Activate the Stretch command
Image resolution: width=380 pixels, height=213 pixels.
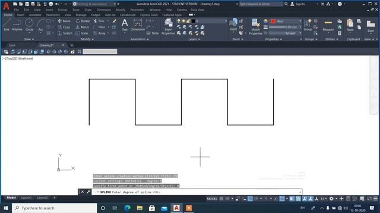click(65, 33)
